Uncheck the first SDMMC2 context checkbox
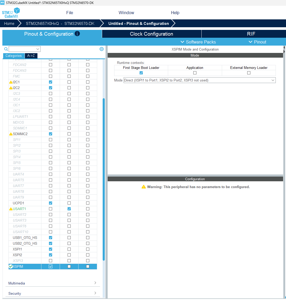Screen dimensions: 286x301 tap(51, 134)
